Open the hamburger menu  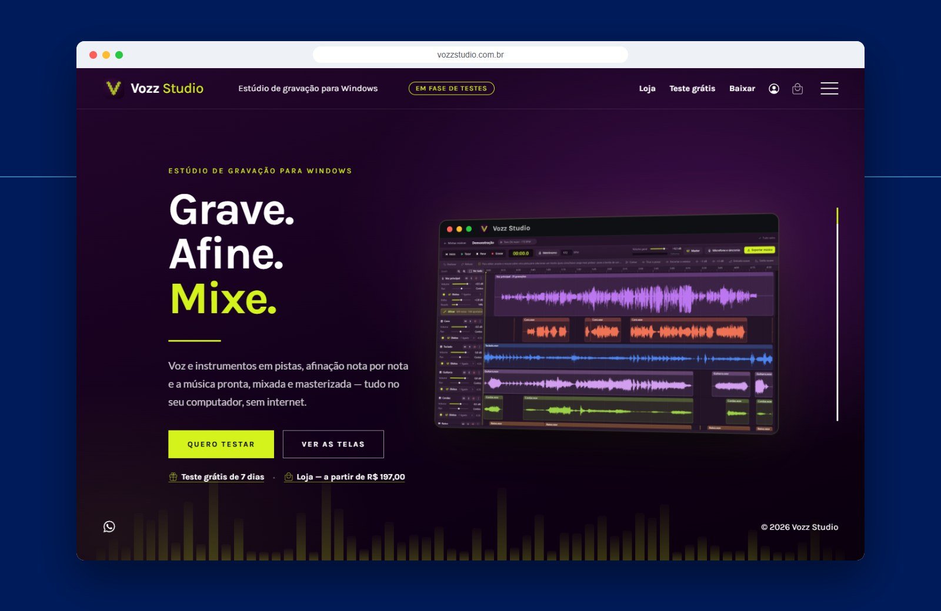(x=829, y=89)
